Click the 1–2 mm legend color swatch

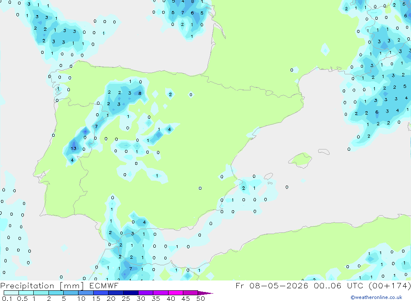(41, 293)
